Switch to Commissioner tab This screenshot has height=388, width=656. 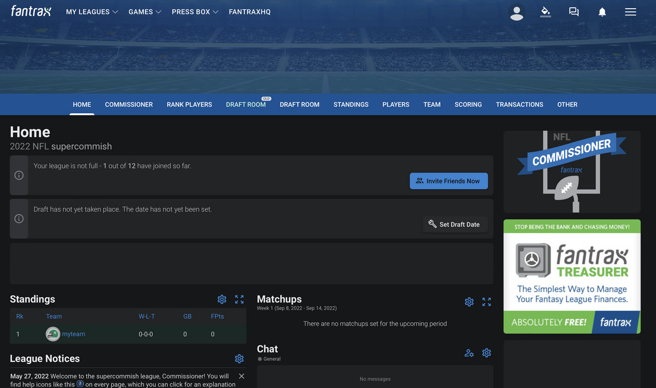(x=129, y=105)
